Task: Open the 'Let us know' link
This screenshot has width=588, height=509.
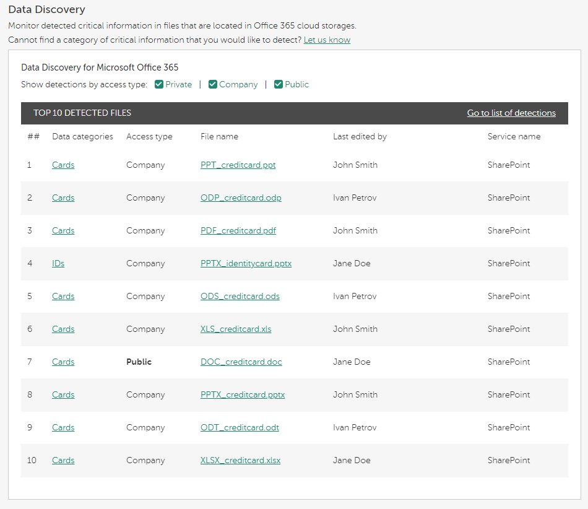Action: [x=327, y=40]
